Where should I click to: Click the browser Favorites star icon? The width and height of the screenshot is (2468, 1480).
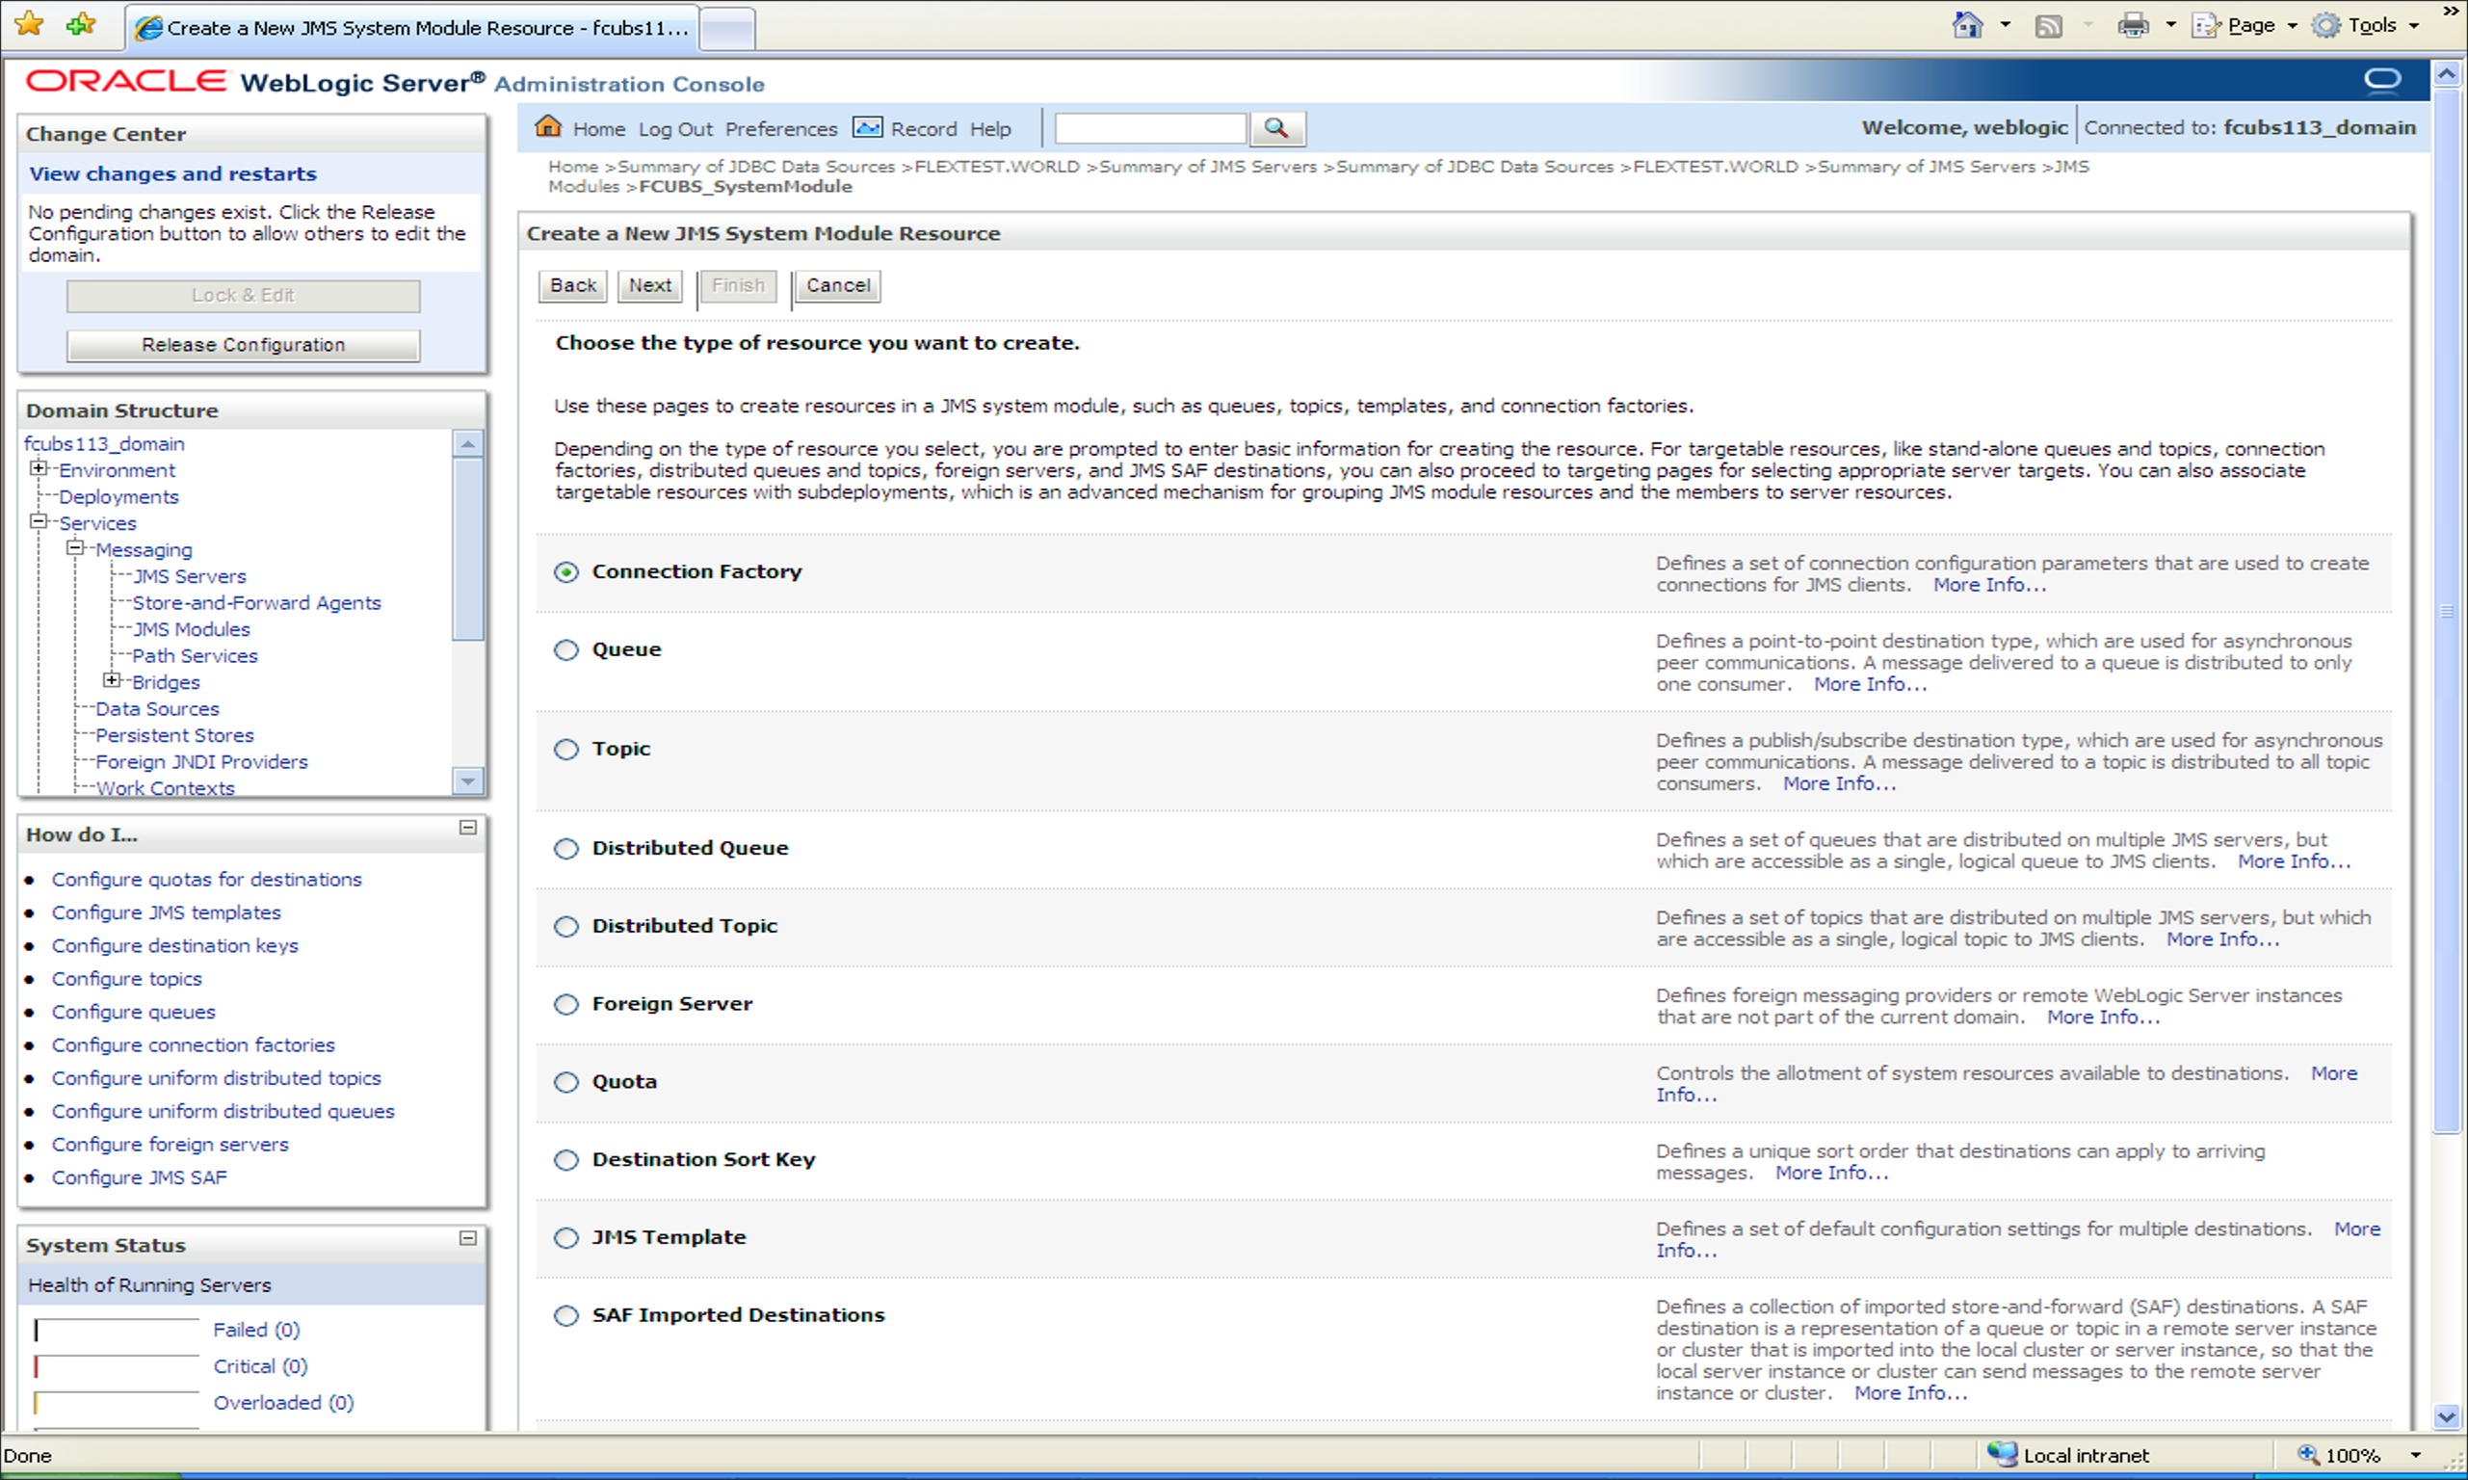[30, 24]
